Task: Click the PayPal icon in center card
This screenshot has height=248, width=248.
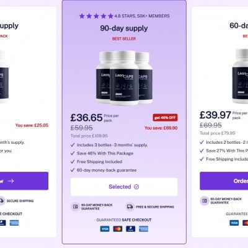Action: (x=131, y=229)
